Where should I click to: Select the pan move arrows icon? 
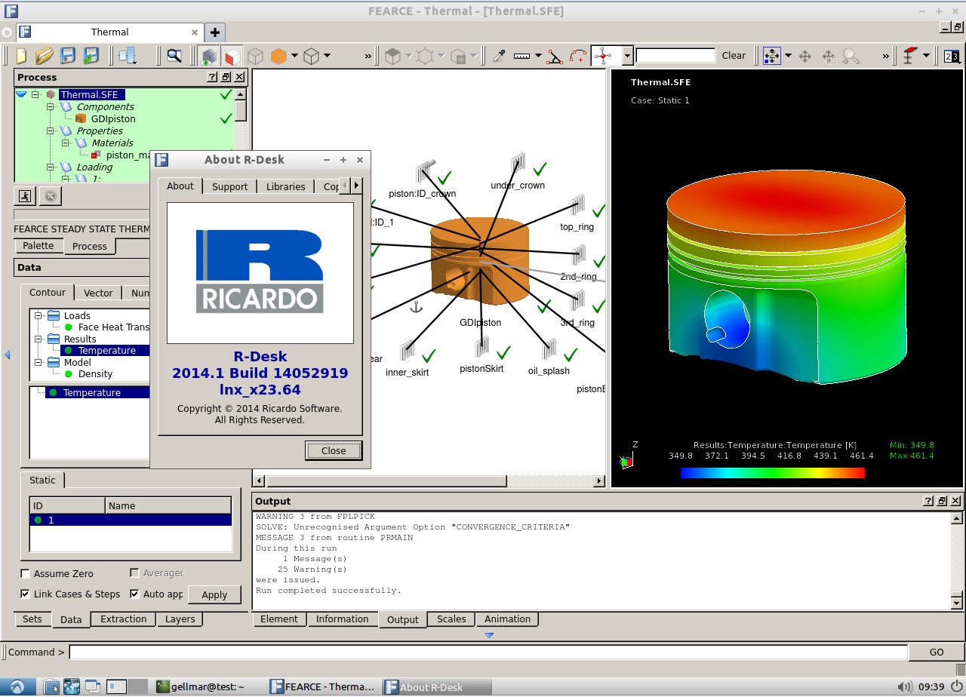pos(804,56)
